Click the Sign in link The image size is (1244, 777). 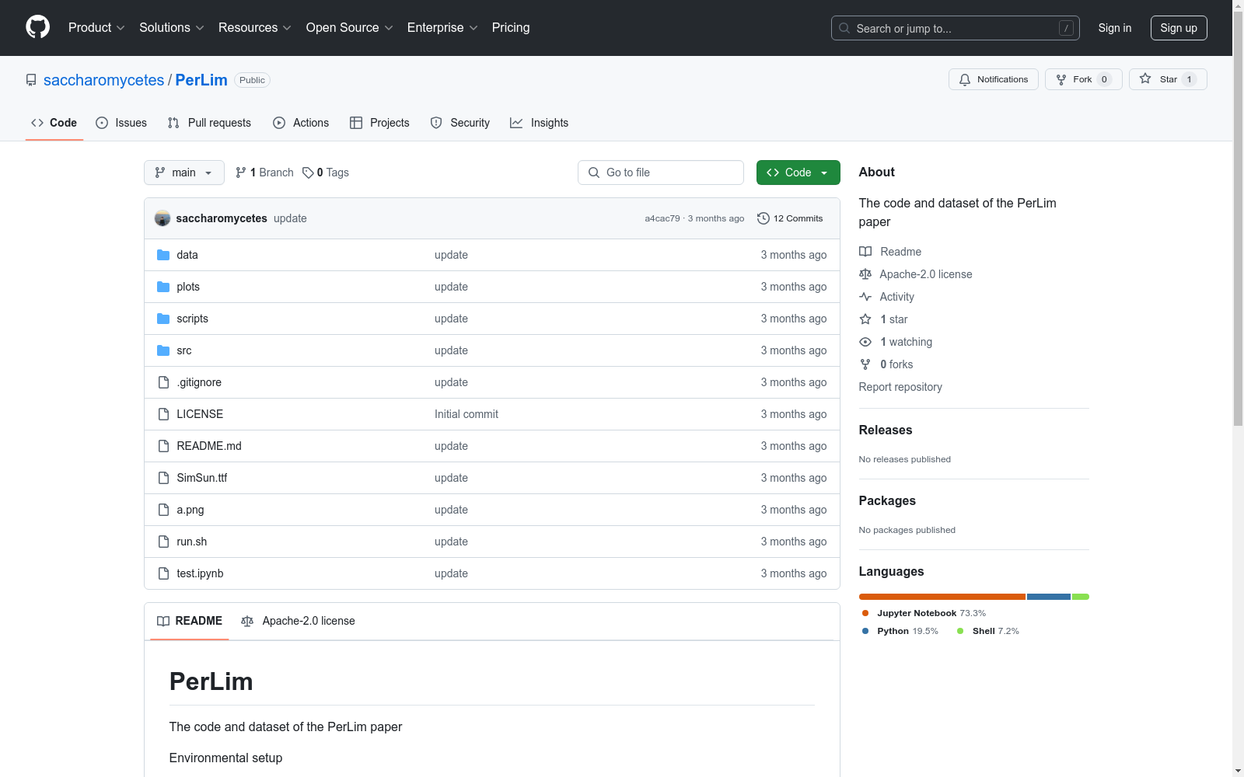[x=1115, y=28]
